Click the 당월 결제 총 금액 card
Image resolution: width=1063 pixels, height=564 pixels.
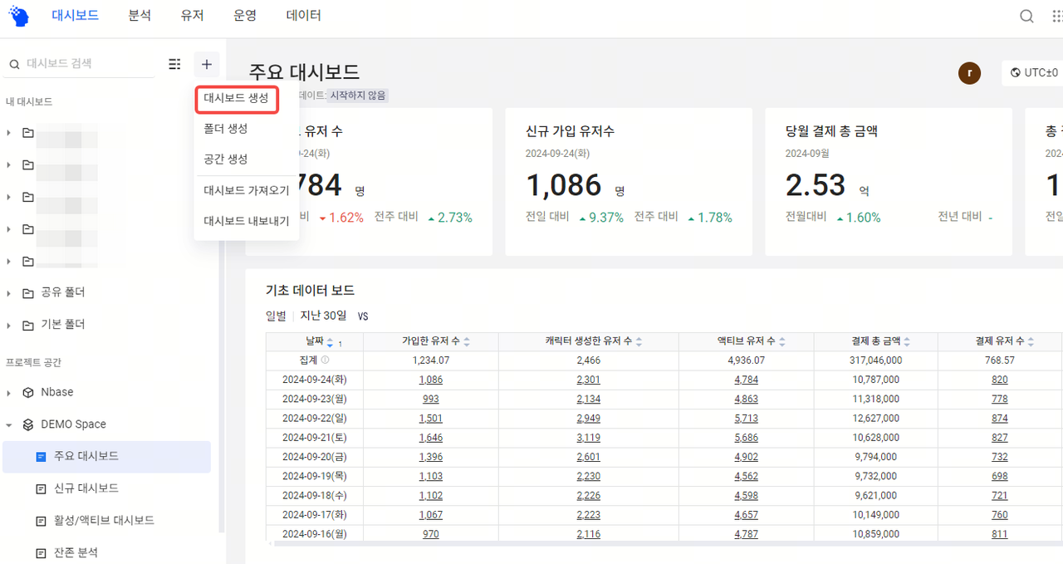point(889,181)
